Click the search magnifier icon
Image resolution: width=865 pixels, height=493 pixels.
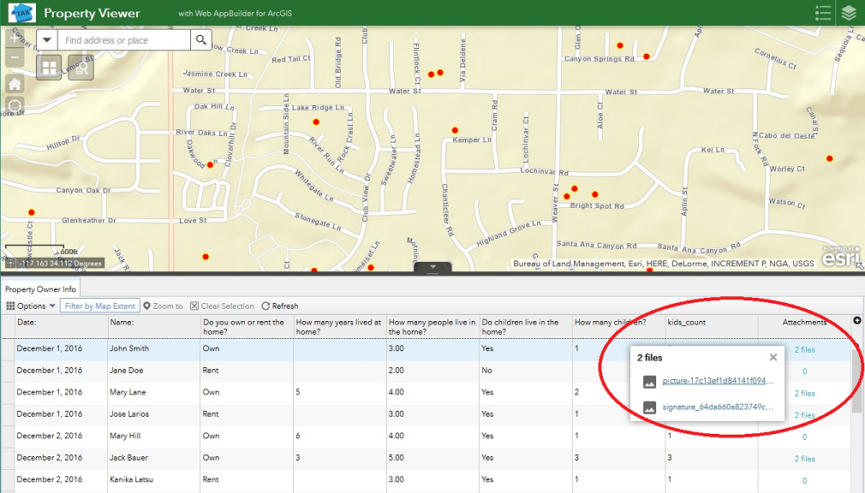tap(201, 40)
